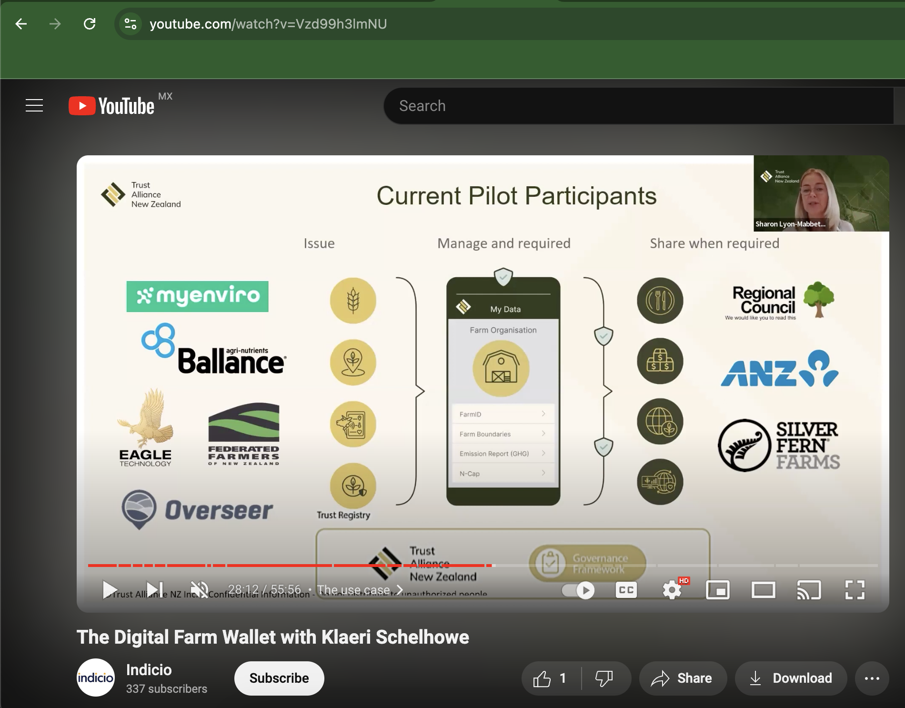This screenshot has height=708, width=905.
Task: Open the Indicio channel avatar
Action: click(96, 678)
